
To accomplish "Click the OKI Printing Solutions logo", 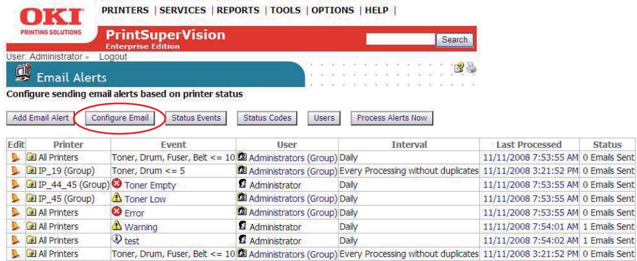I will tap(52, 20).
